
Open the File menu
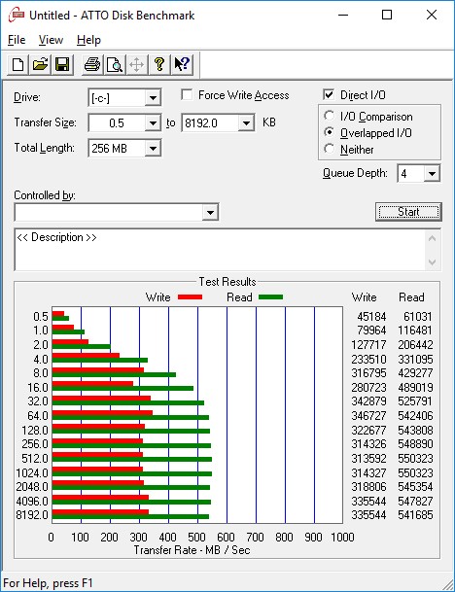[17, 40]
